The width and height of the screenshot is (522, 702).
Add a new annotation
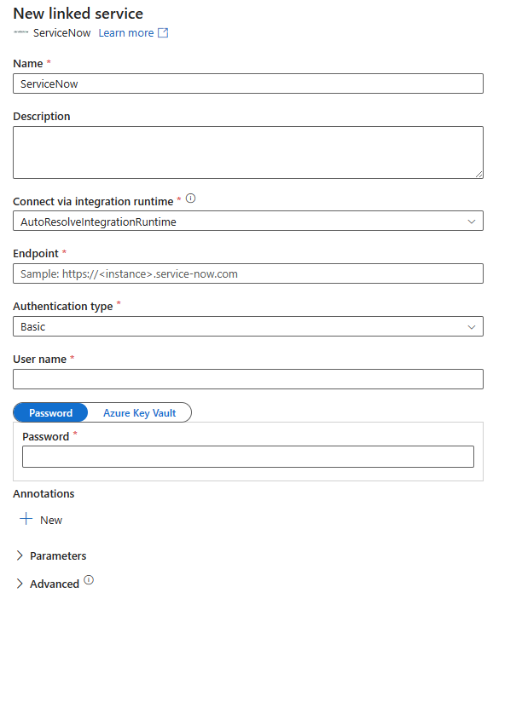[x=40, y=520]
